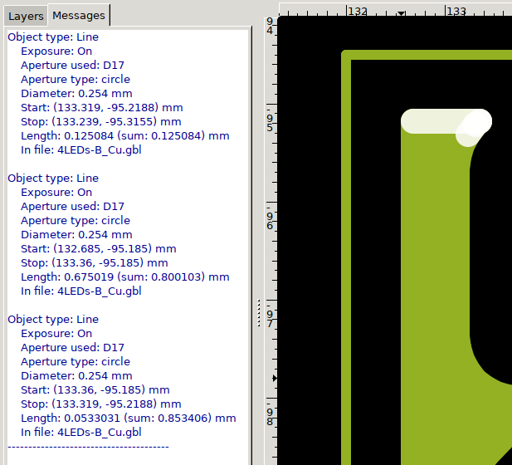Click 'Diameter: 0.254 mm' in the first message block

coord(76,94)
